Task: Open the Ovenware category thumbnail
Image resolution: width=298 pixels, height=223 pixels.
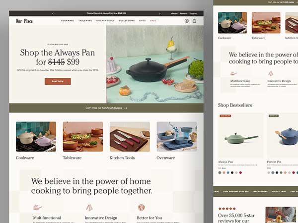Action: pyautogui.click(x=176, y=137)
